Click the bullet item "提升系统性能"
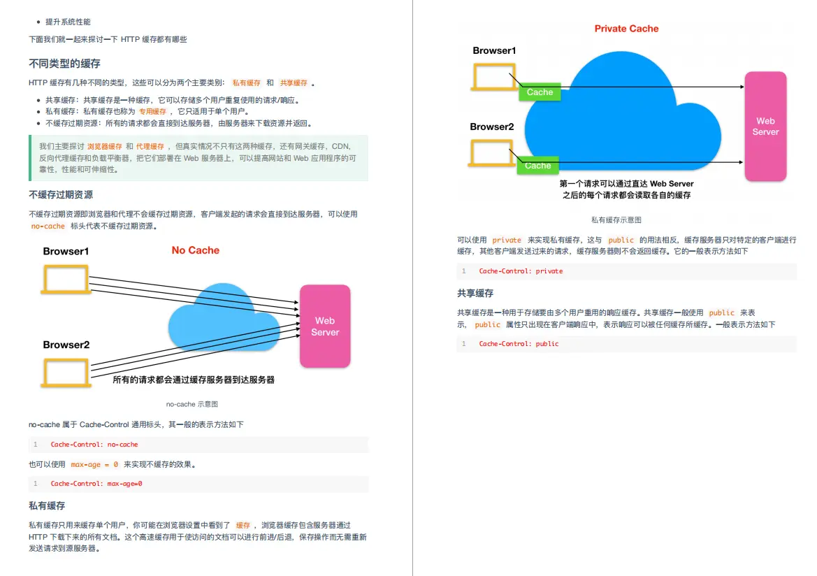Image resolution: width=817 pixels, height=576 pixels. coord(68,22)
